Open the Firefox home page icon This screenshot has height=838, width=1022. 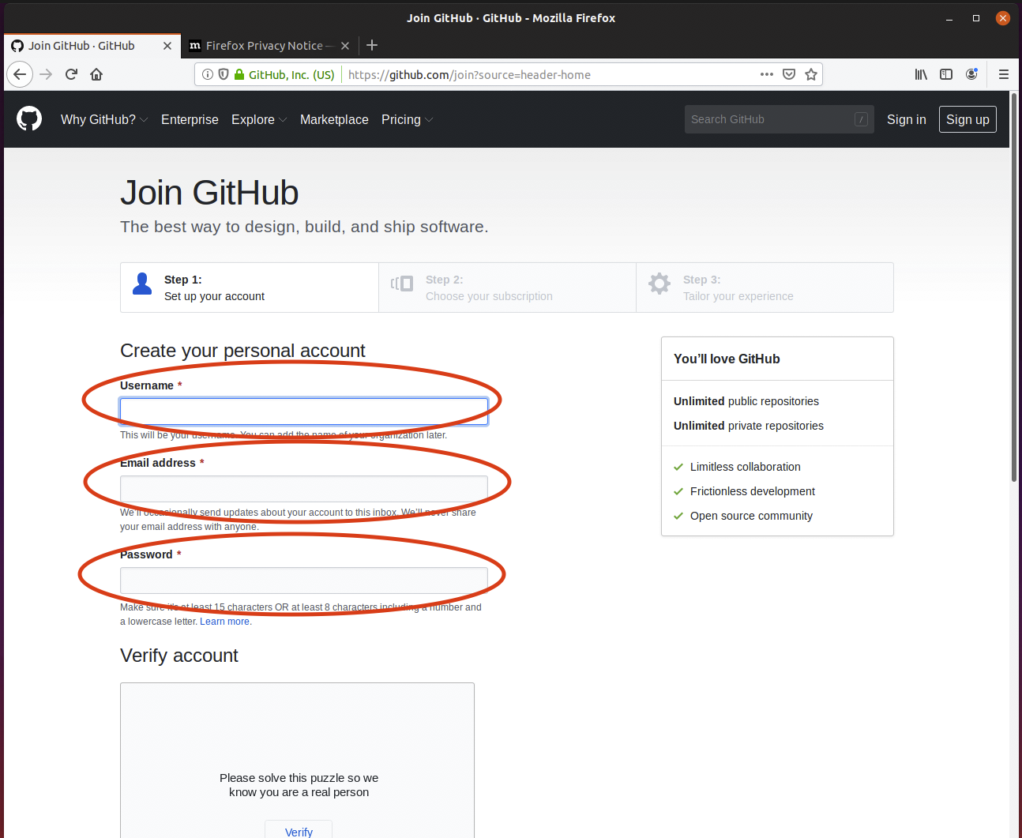click(96, 74)
